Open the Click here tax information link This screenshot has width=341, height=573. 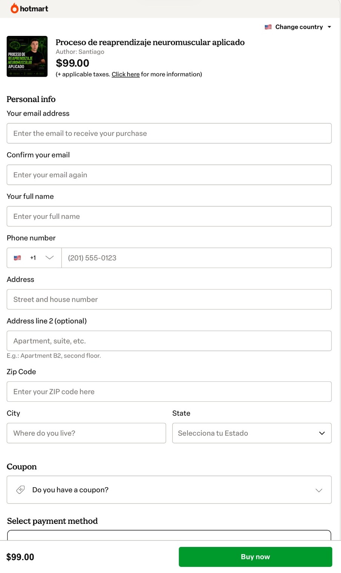click(126, 74)
